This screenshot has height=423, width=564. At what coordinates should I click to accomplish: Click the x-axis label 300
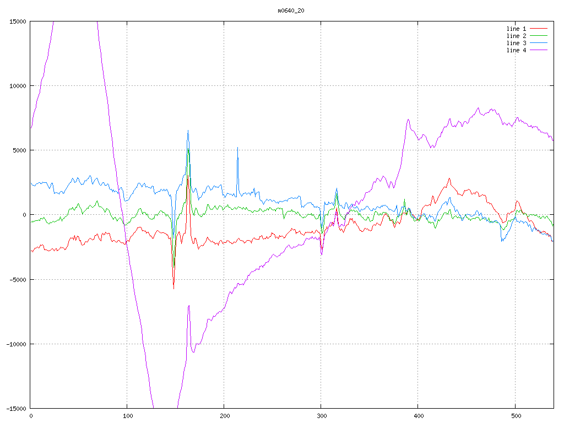[322, 416]
